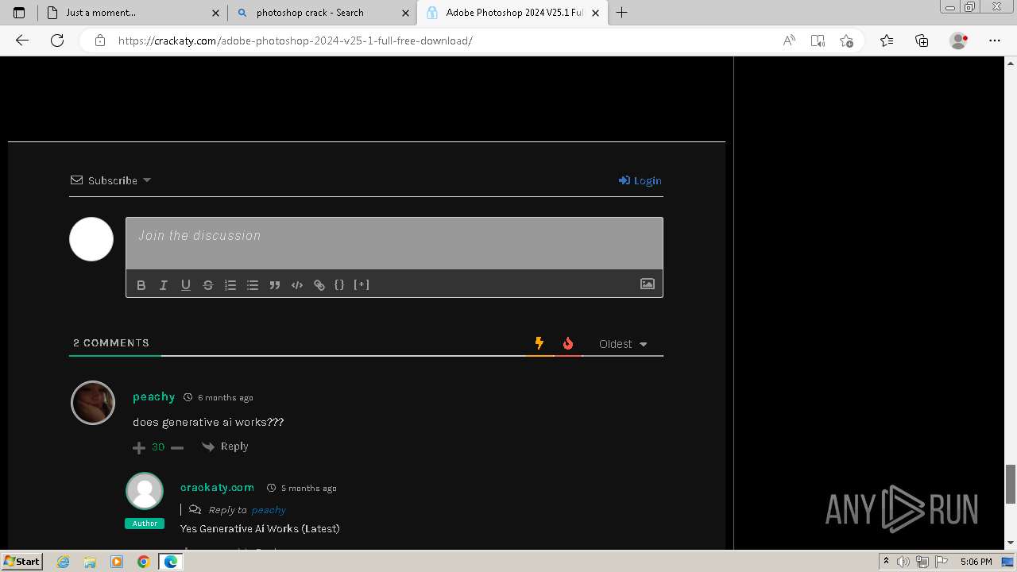The width and height of the screenshot is (1017, 572).
Task: Click peachy's avatar thumbnail
Action: 93,403
